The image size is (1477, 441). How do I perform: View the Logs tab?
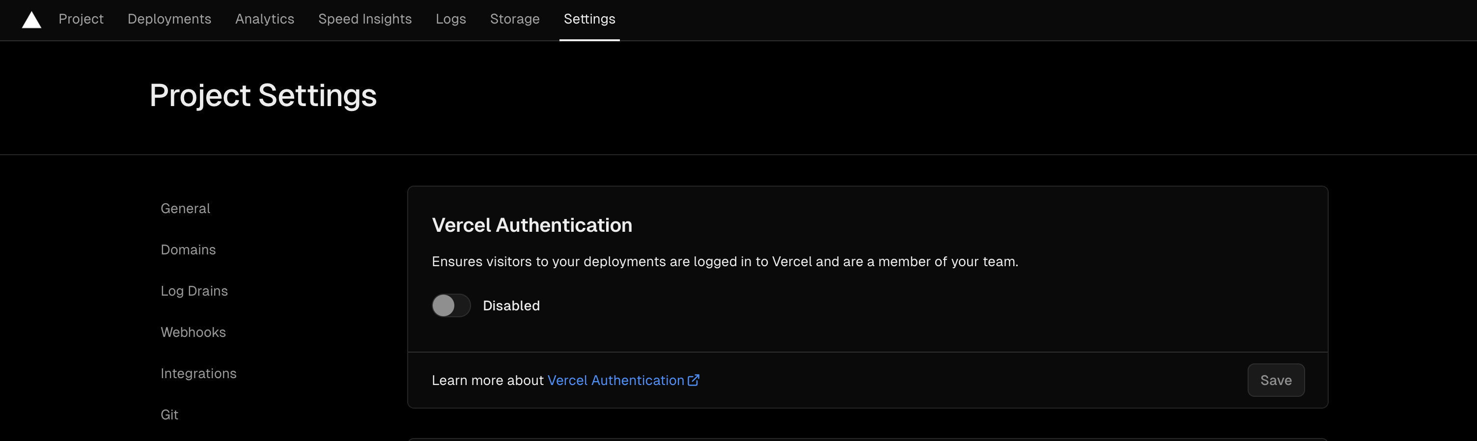[x=451, y=19]
